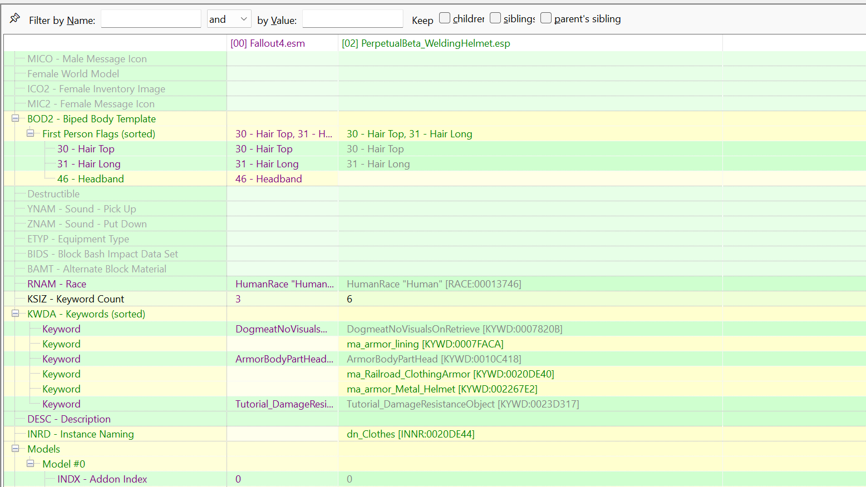Collapse the BOD2 - Biped Body Template node
The height and width of the screenshot is (487, 866).
pyautogui.click(x=16, y=118)
